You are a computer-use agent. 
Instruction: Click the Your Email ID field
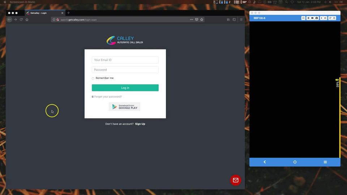(x=125, y=60)
